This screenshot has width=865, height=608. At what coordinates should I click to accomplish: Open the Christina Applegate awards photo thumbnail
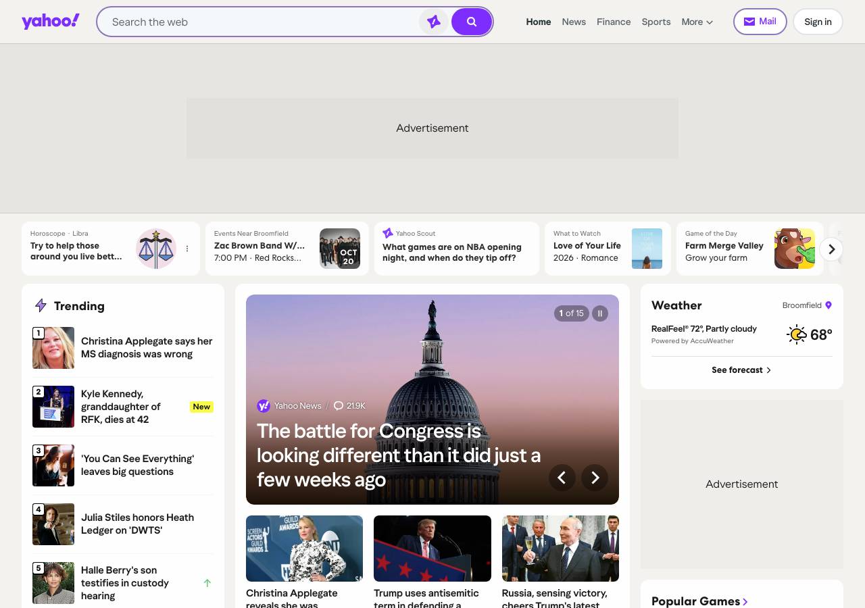click(x=304, y=549)
